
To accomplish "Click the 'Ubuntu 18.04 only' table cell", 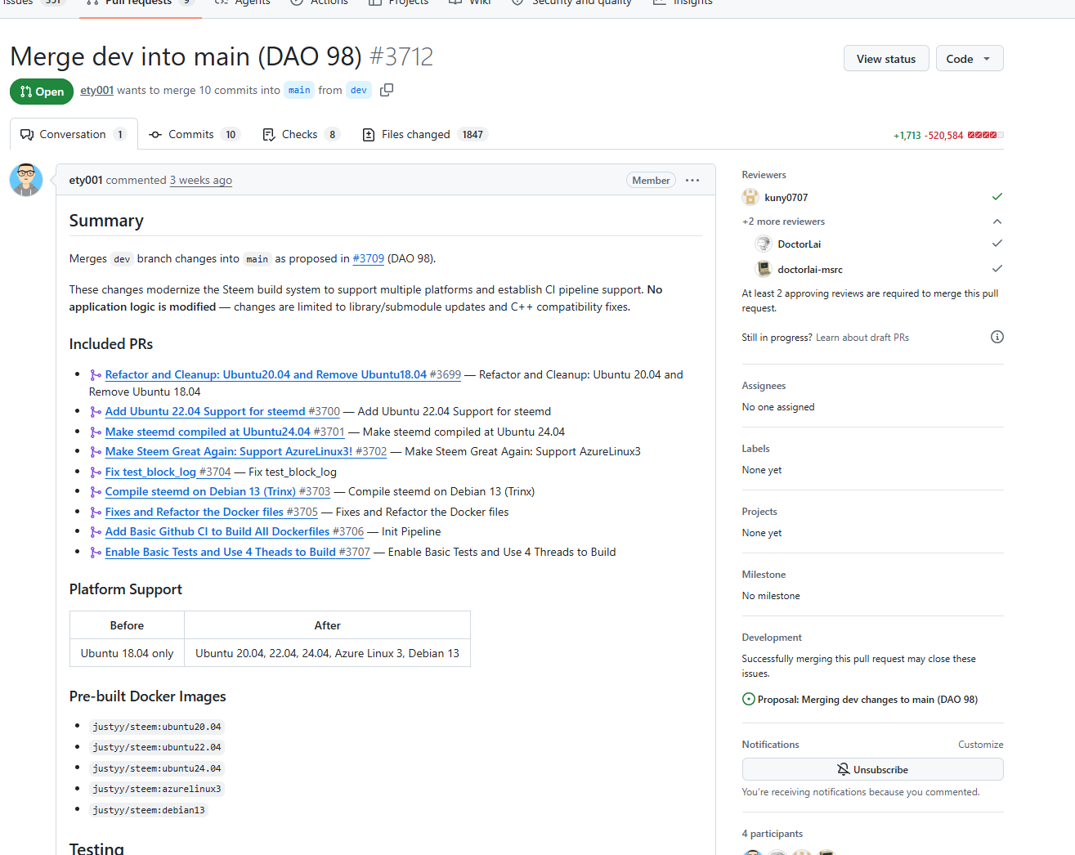I will 128,653.
